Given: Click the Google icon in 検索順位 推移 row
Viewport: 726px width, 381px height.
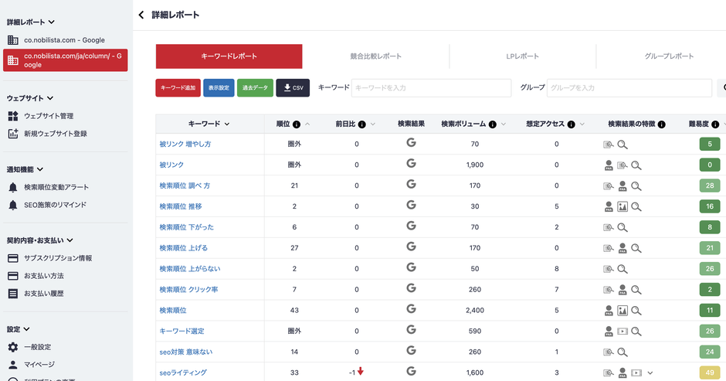Looking at the screenshot, I should click(411, 206).
